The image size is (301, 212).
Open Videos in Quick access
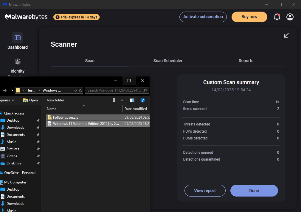tap(12, 156)
